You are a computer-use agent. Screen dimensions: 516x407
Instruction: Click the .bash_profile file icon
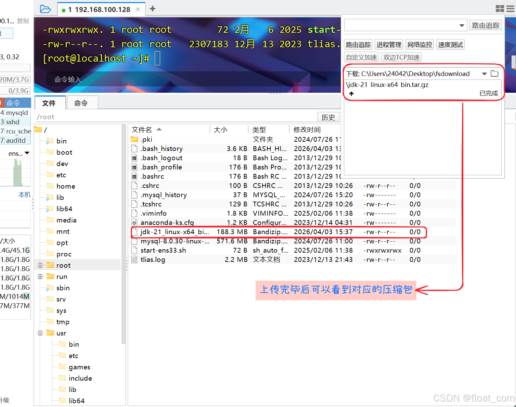[134, 167]
